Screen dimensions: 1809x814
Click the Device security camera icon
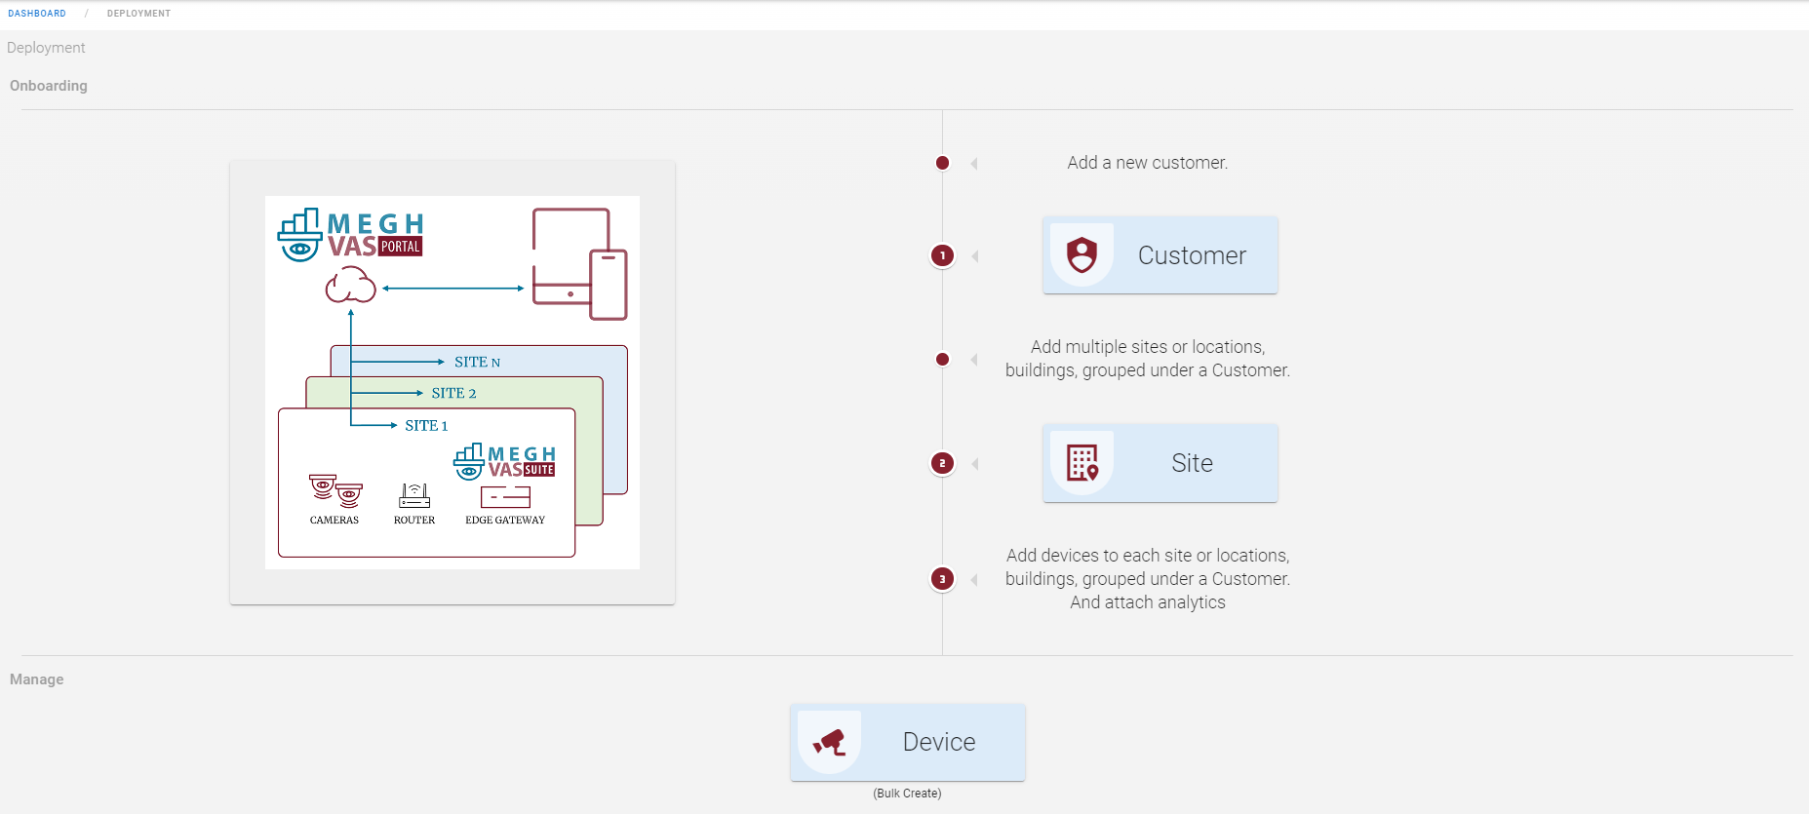829,742
